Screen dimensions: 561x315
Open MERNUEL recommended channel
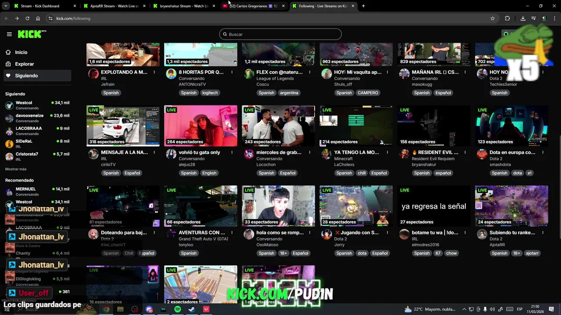tap(37, 191)
